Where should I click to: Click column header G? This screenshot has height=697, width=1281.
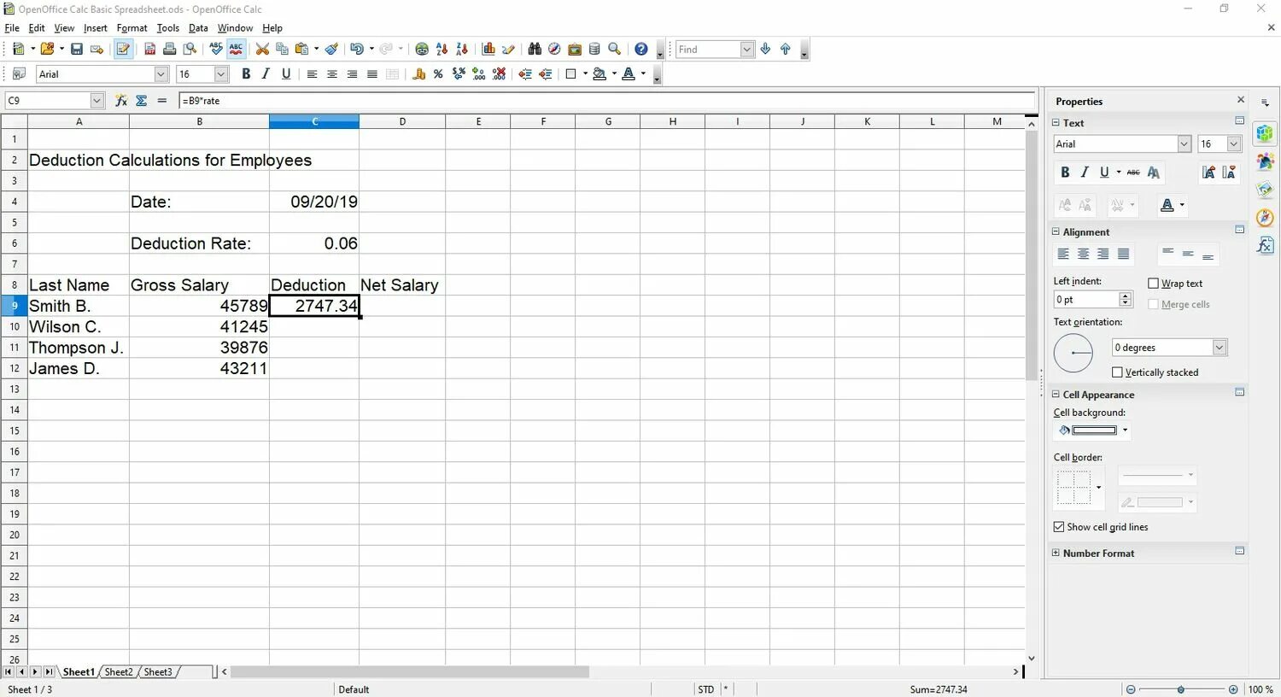pos(608,121)
